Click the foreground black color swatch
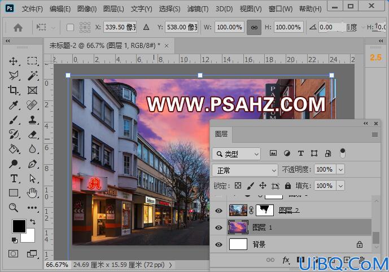The image size is (389, 272). click(19, 226)
